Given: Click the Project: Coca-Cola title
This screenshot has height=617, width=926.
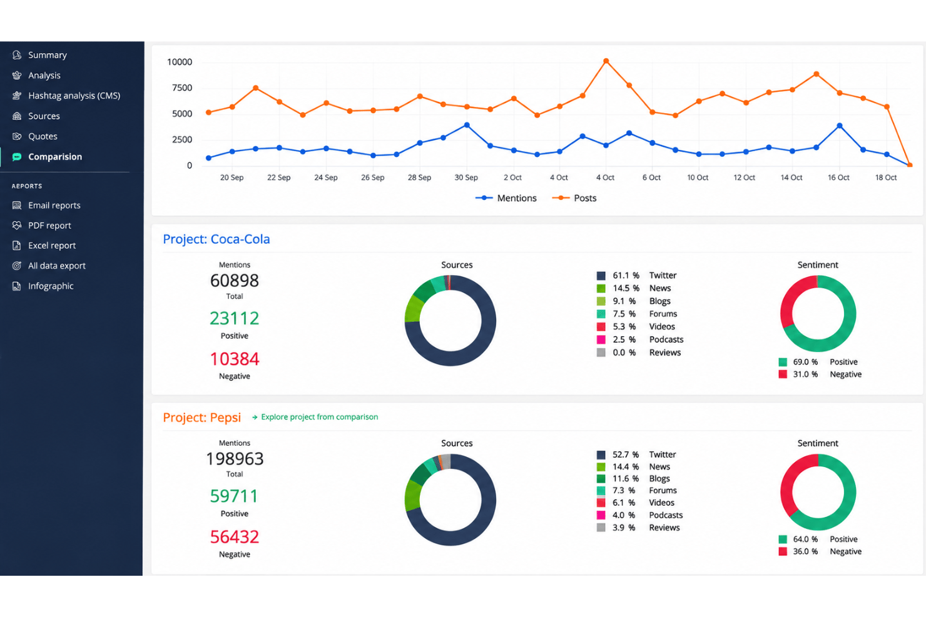Looking at the screenshot, I should (216, 239).
